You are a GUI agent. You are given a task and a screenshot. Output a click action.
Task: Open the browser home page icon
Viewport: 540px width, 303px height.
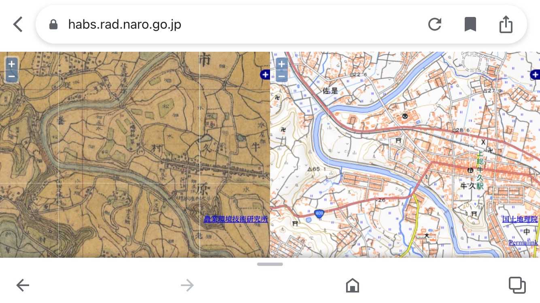pos(353,286)
